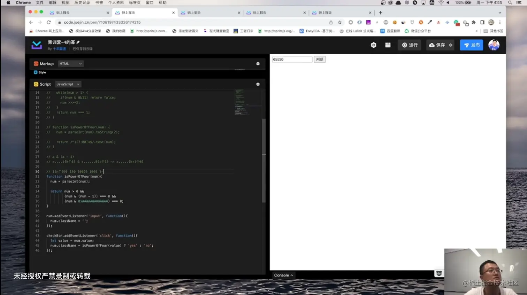Open the HTML markup language dropdown

[70, 64]
